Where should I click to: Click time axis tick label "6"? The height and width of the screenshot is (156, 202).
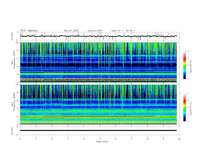tap(116, 139)
